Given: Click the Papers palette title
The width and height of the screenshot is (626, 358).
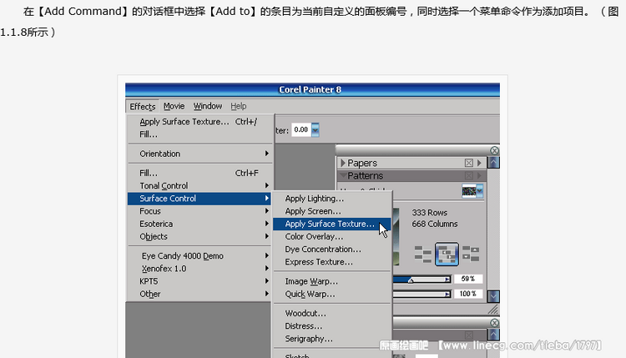Looking at the screenshot, I should point(362,163).
